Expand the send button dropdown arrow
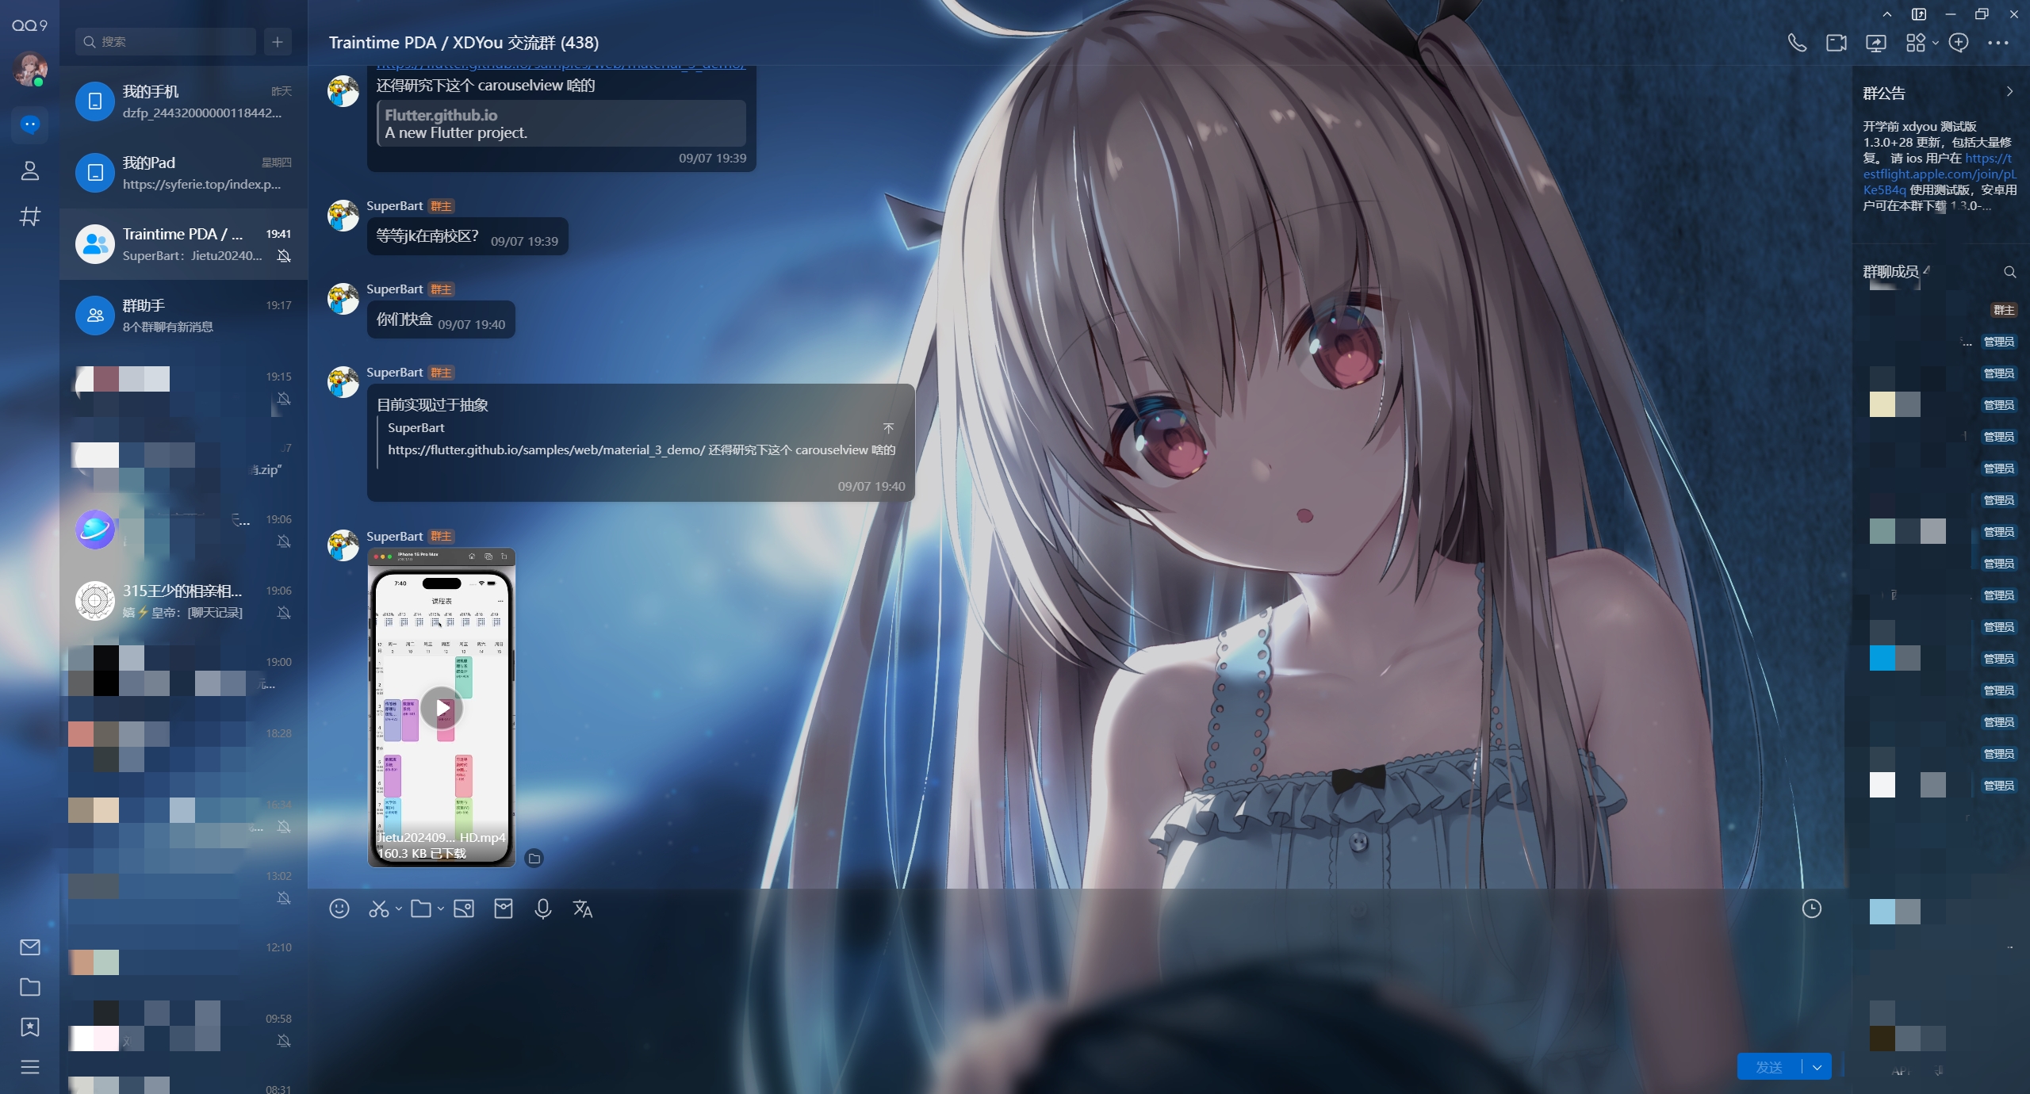 [1817, 1067]
